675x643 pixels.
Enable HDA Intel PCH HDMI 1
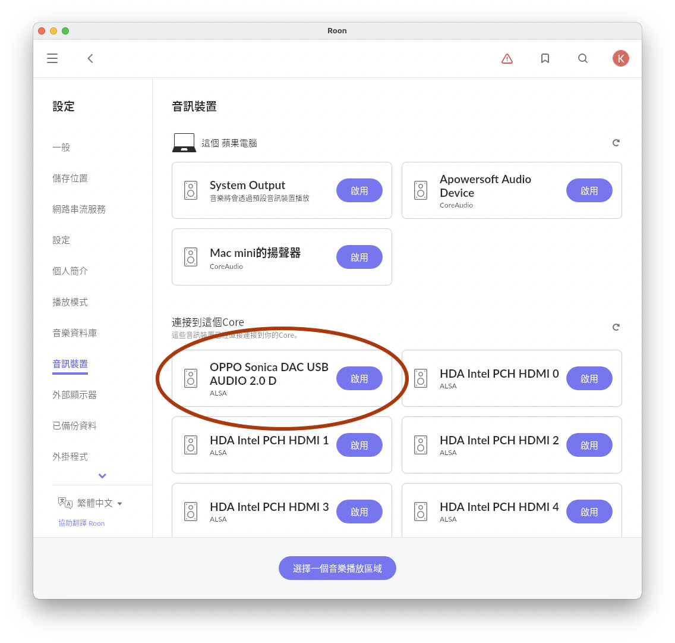(359, 445)
